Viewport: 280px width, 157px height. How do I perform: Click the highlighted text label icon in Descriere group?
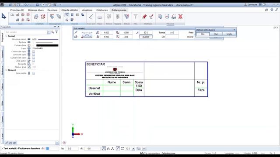(67, 15)
